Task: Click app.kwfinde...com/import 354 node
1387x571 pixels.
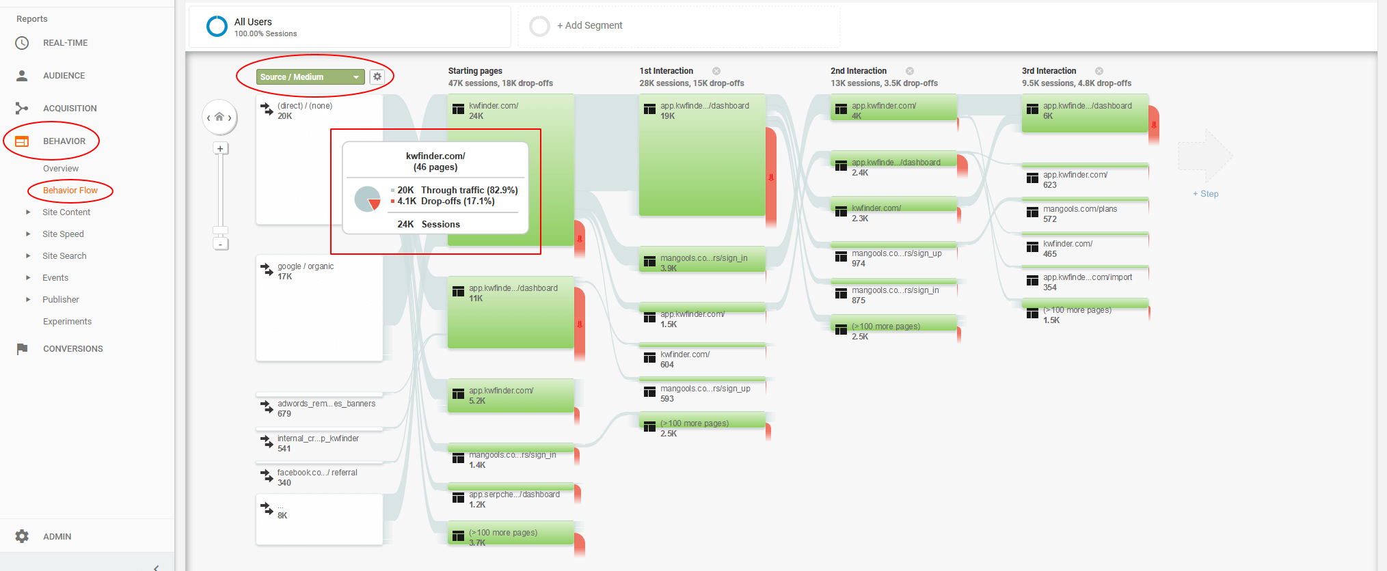Action: point(1085,279)
